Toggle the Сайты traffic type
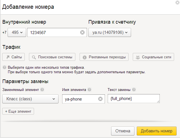The width and height of the screenshot is (180, 138). [x=13, y=57]
